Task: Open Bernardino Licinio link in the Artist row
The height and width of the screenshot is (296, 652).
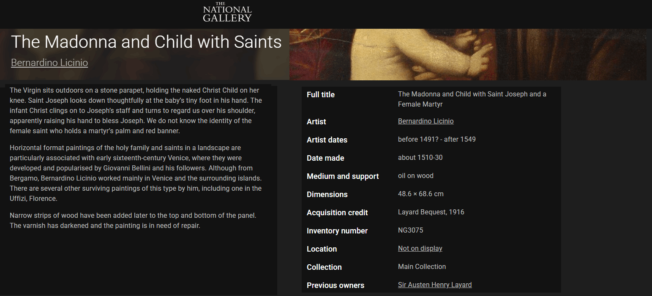Action: [426, 121]
